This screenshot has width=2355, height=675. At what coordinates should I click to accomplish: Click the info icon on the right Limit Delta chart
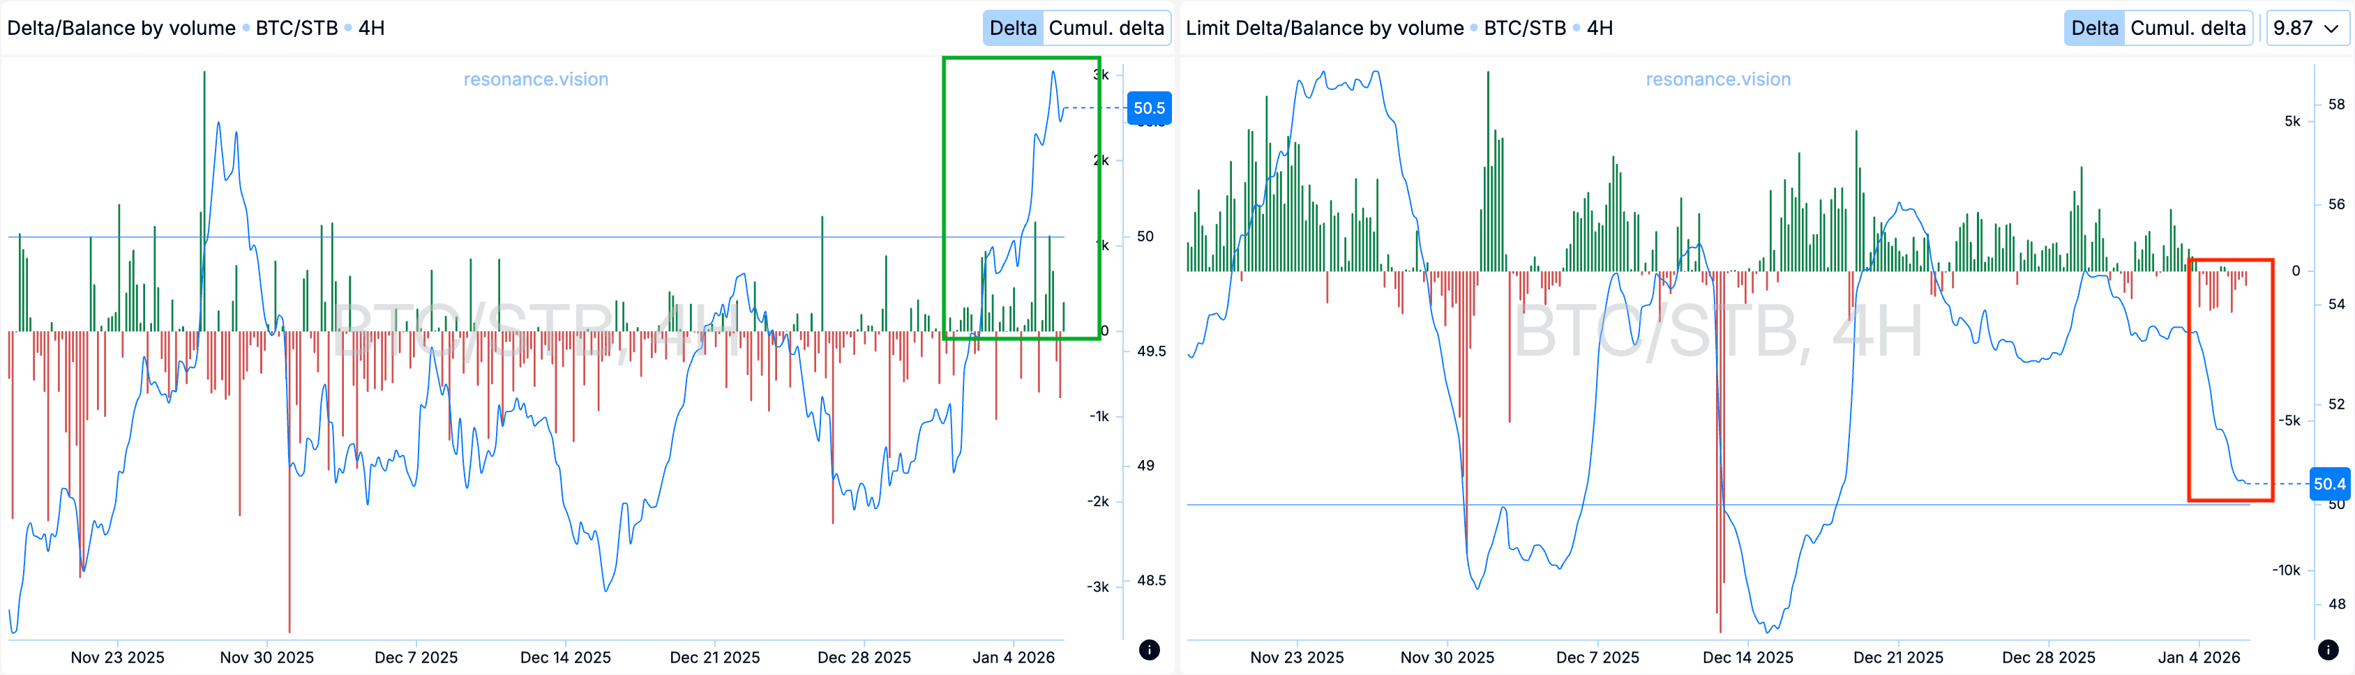2328,651
